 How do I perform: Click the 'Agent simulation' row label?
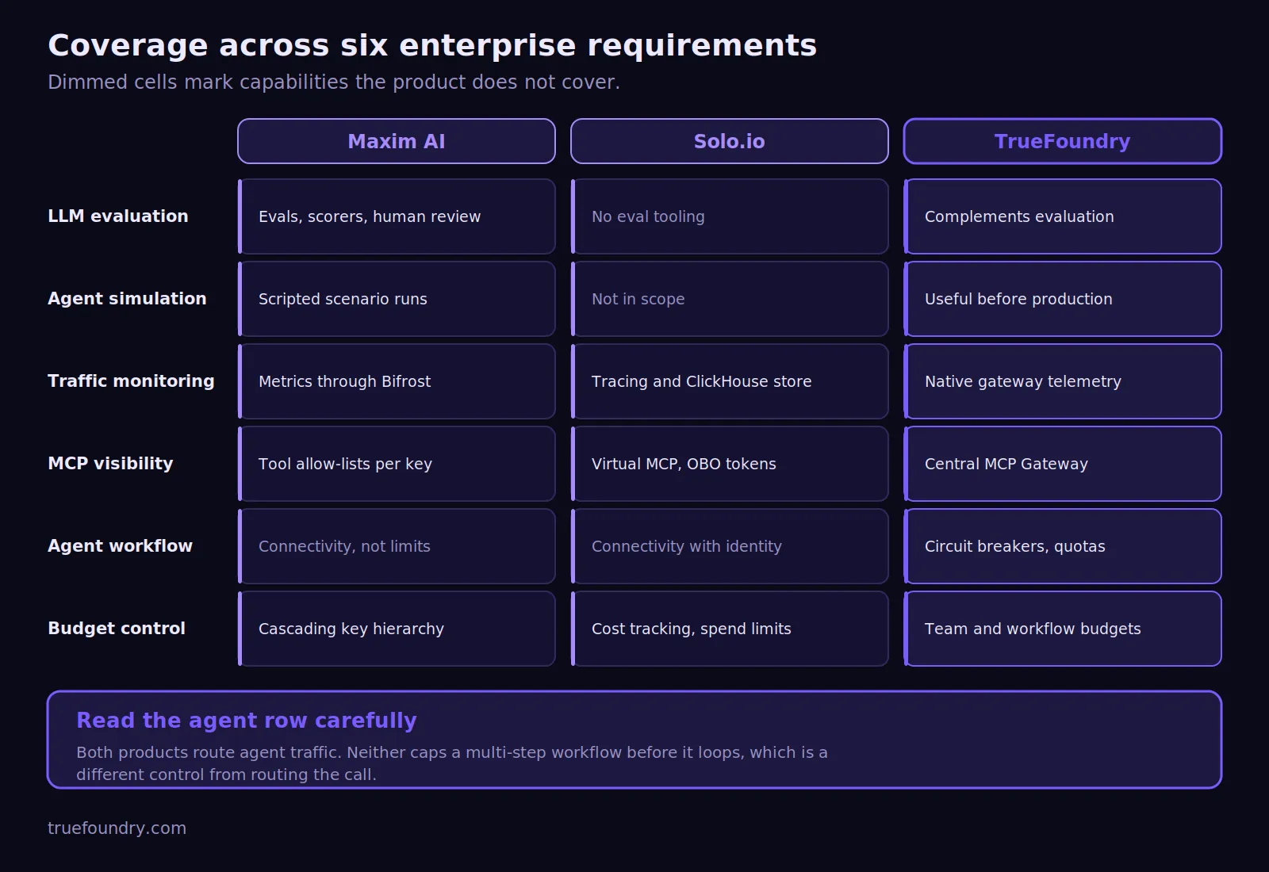(127, 299)
